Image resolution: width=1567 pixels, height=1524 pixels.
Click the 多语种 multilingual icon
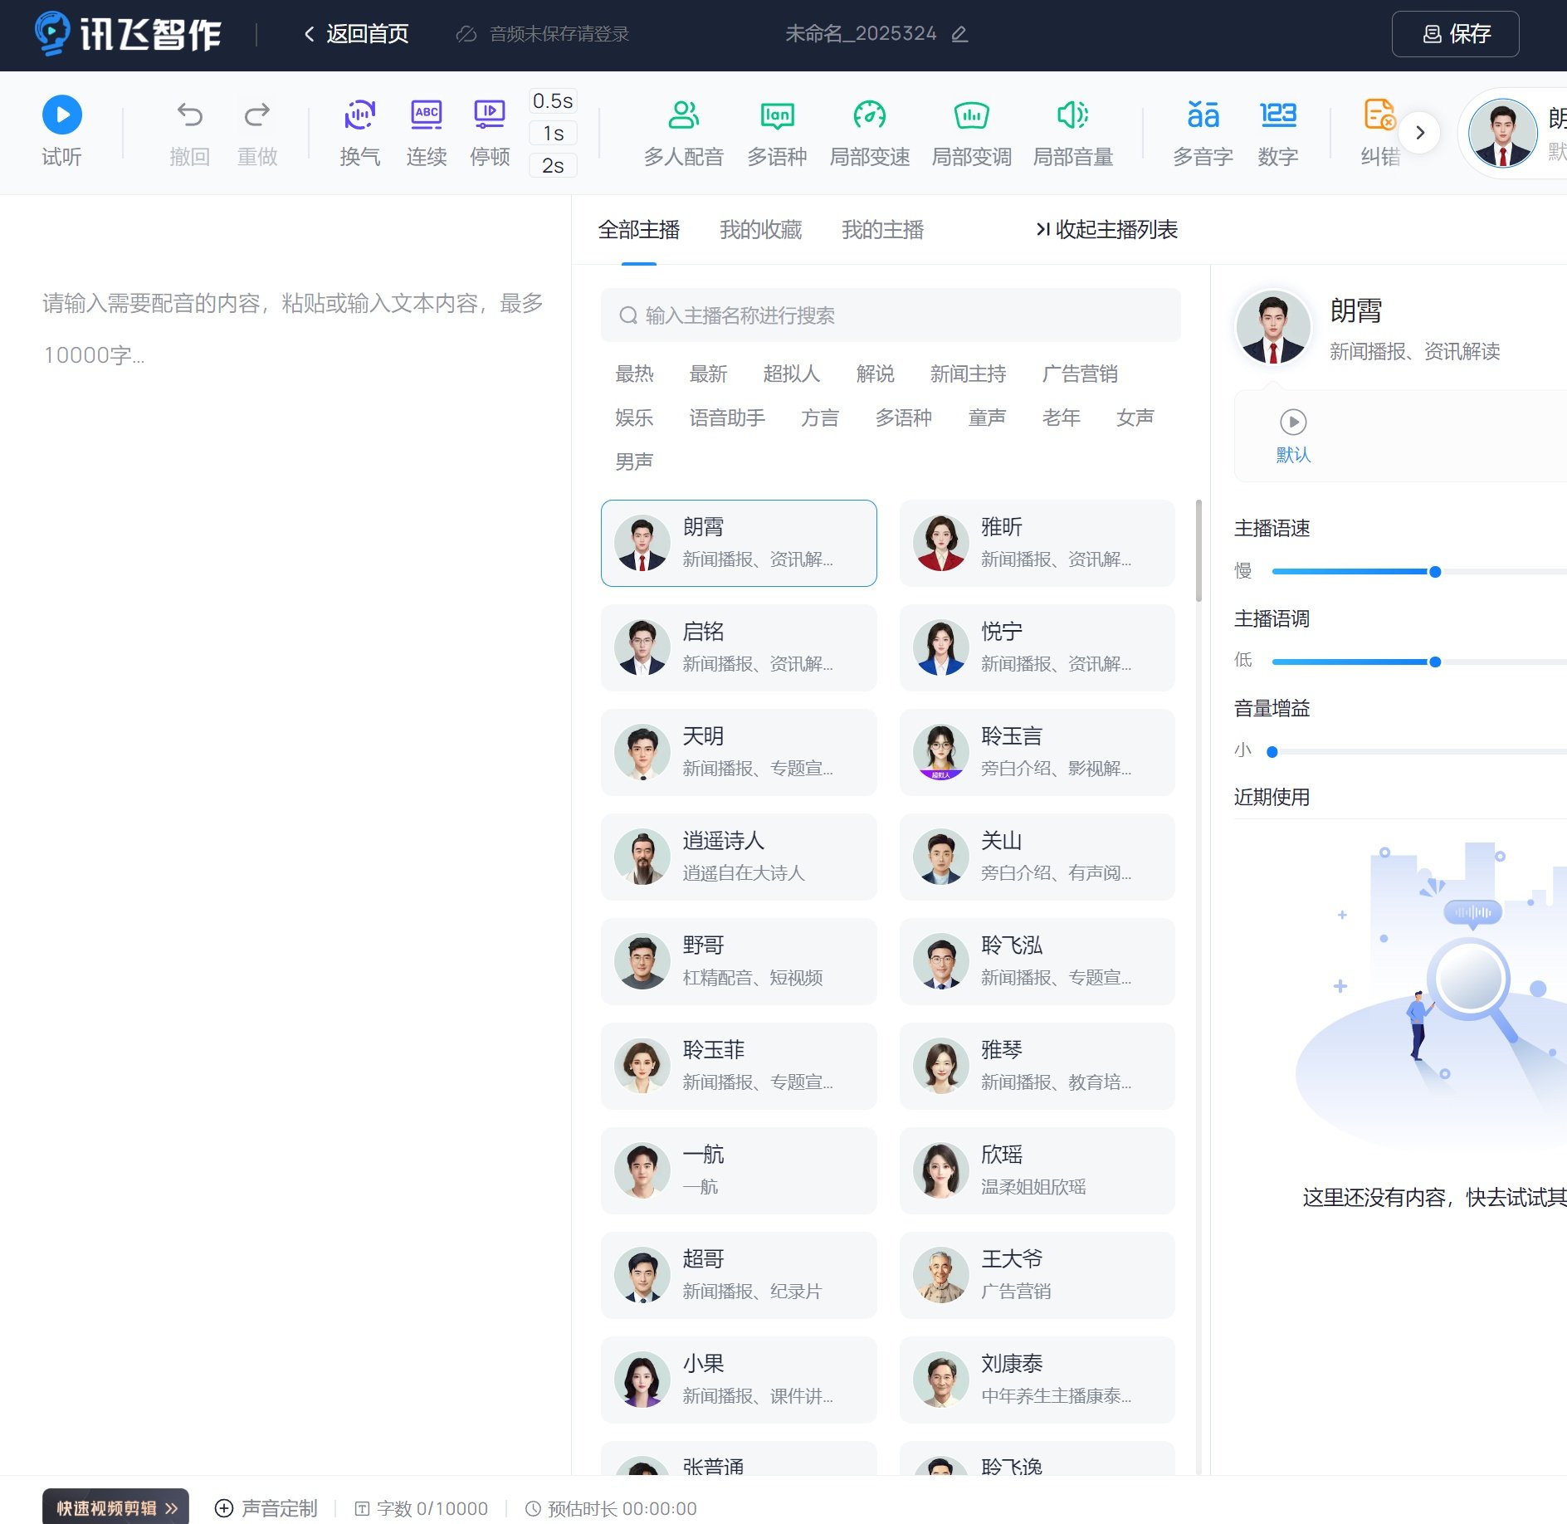(x=777, y=117)
